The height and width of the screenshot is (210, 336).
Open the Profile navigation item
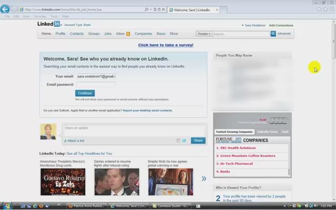pos(60,34)
